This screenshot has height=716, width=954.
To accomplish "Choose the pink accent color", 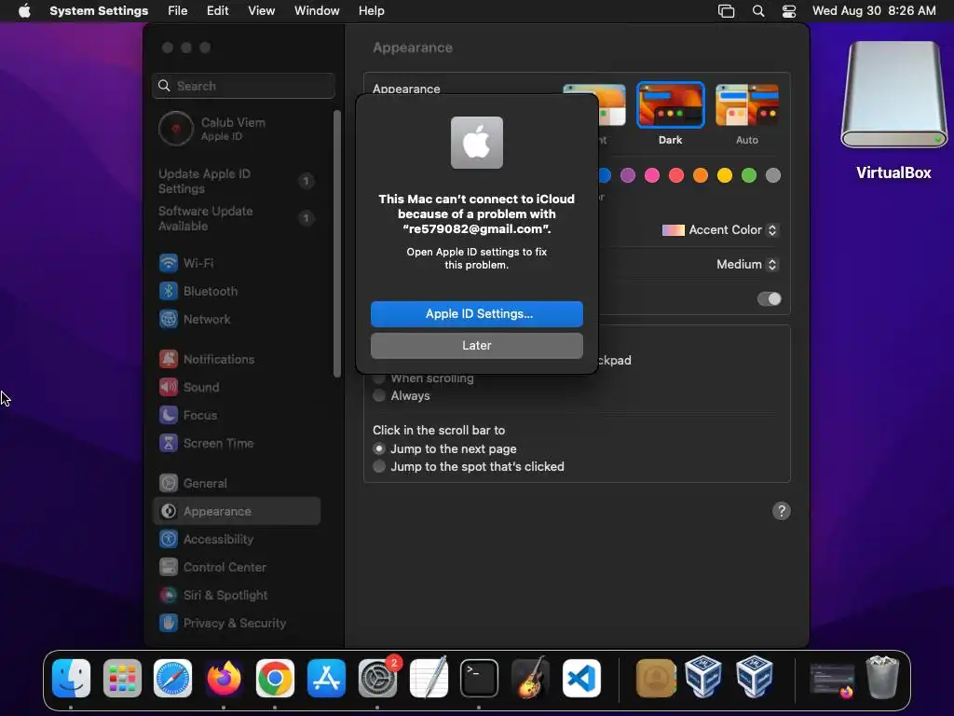I will click(652, 175).
